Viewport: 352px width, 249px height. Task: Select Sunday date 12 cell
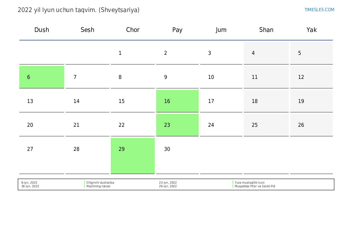pos(311,77)
